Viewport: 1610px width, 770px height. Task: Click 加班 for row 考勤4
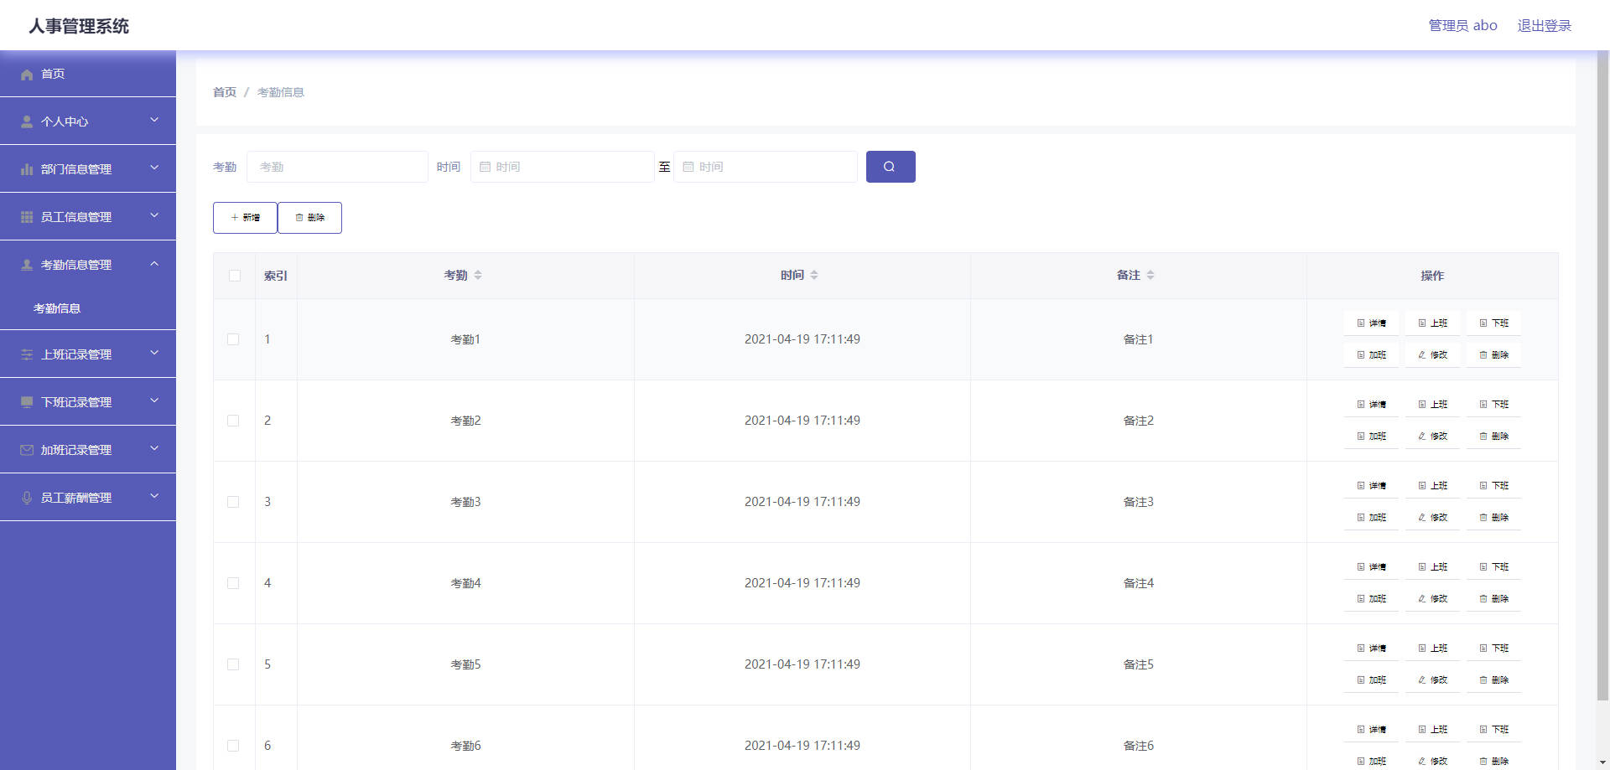point(1371,598)
